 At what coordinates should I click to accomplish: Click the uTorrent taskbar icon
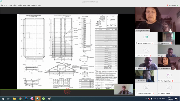(44, 98)
